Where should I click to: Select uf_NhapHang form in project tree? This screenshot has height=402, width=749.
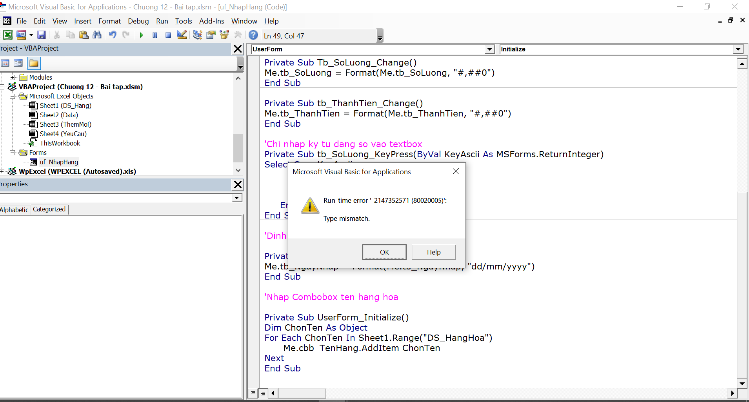click(59, 162)
